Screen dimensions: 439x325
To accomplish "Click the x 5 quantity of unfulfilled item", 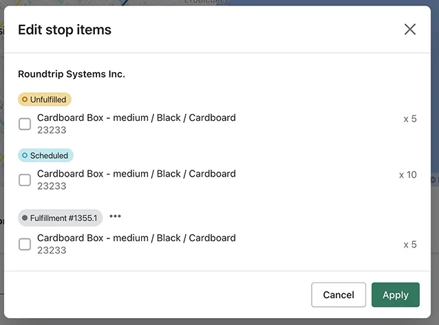I will pos(410,119).
